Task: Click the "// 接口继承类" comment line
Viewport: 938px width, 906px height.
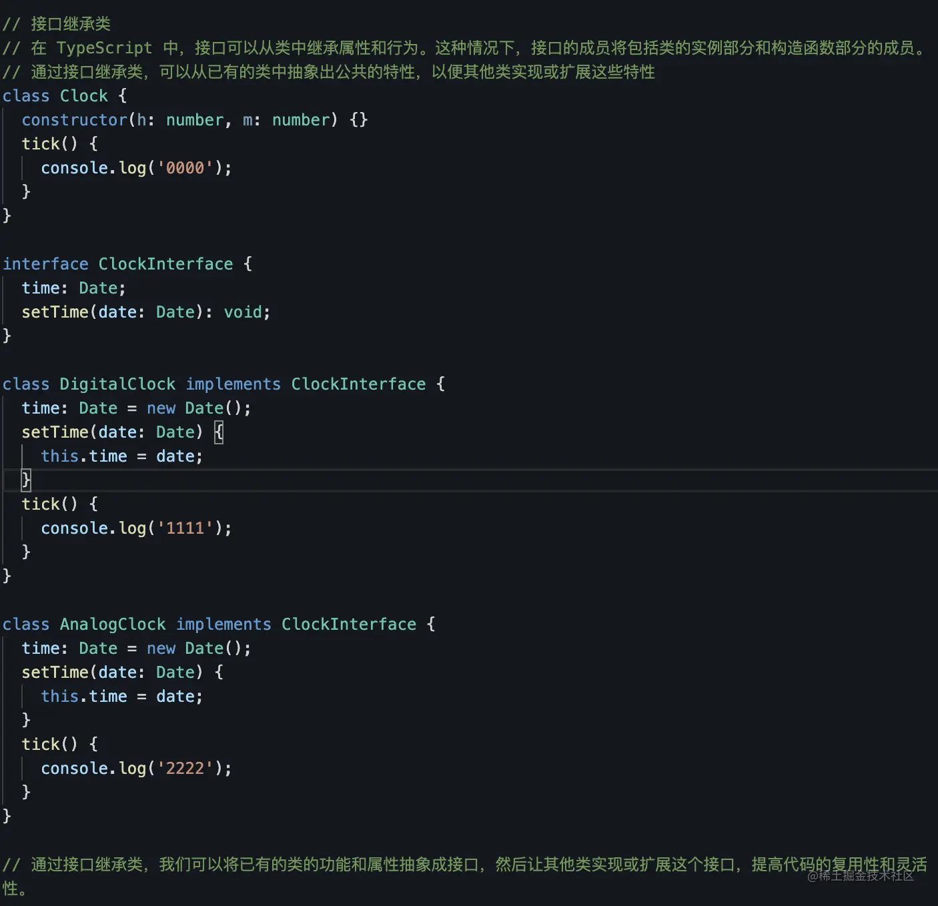Action: (x=57, y=24)
